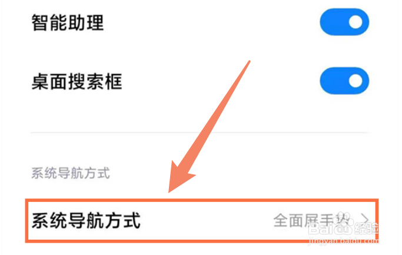Disable the 桌面搜索框 toggle
The image size is (402, 255).
click(344, 81)
